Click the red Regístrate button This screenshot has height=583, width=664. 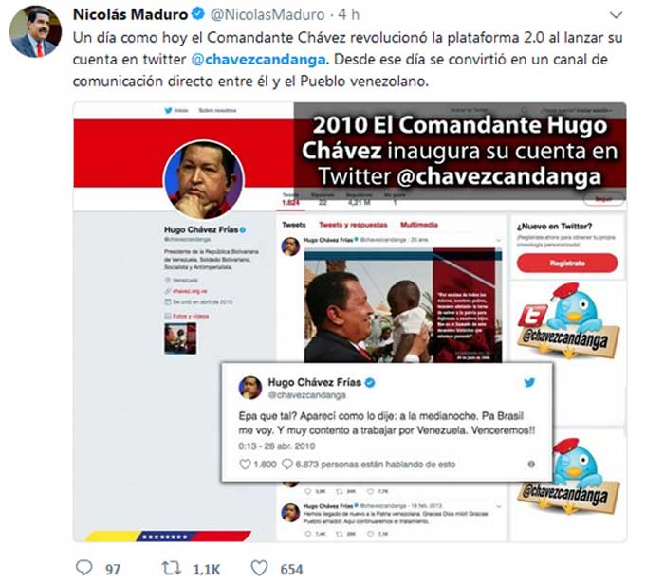tap(567, 264)
